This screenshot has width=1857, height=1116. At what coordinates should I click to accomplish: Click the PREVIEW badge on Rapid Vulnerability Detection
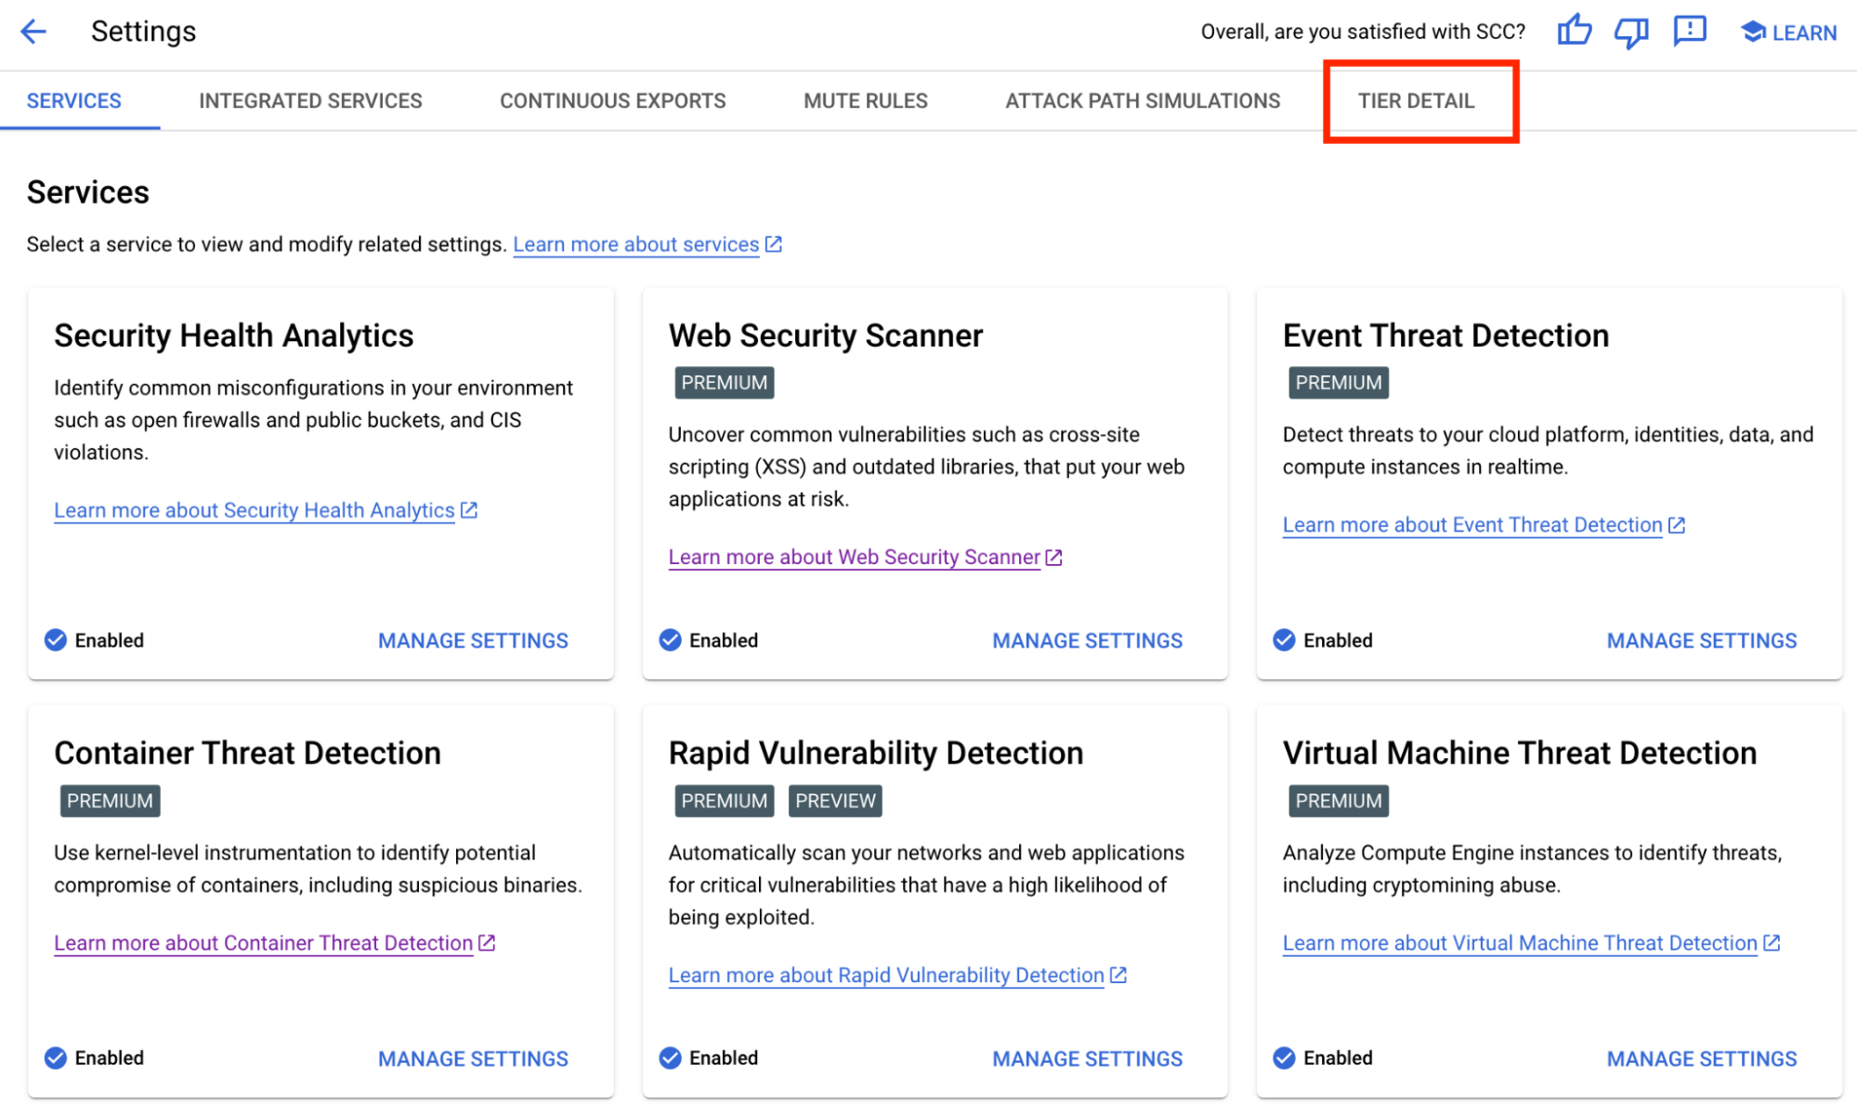pos(834,801)
